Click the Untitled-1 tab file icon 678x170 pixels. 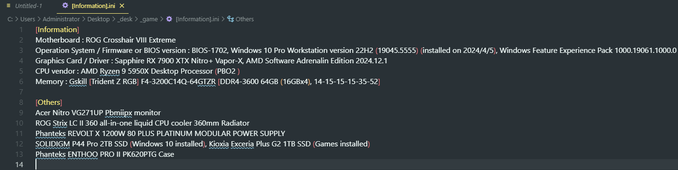click(9, 6)
